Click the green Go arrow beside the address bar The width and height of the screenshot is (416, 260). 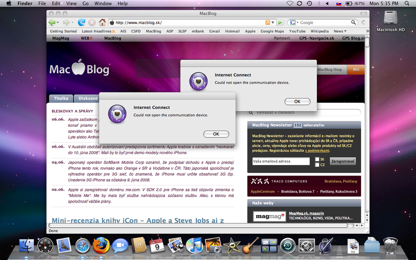[280, 23]
